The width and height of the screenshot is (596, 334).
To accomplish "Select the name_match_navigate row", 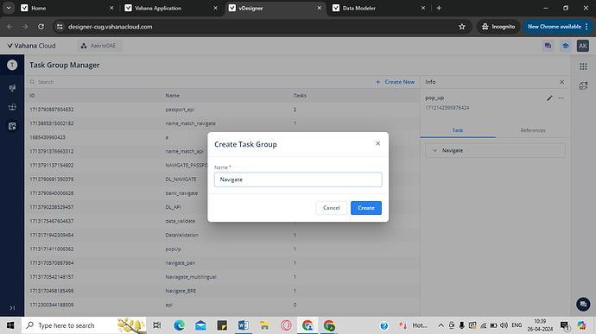I will (x=222, y=123).
